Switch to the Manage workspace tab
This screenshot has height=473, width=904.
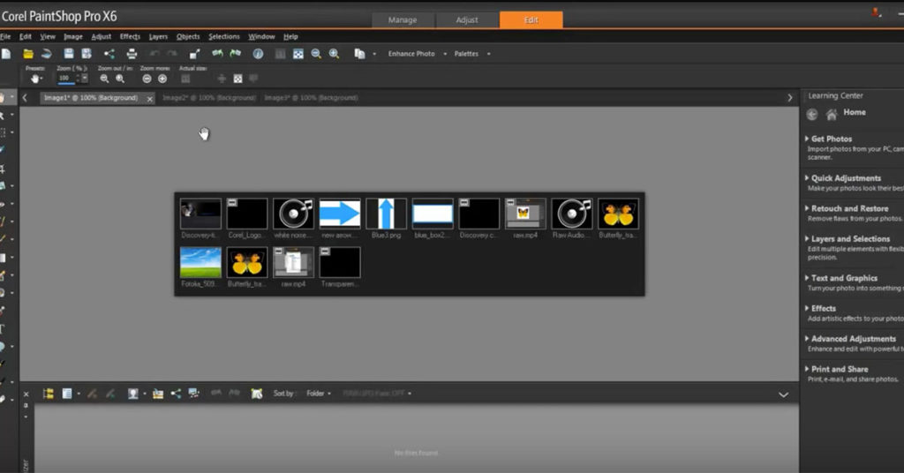coord(403,19)
